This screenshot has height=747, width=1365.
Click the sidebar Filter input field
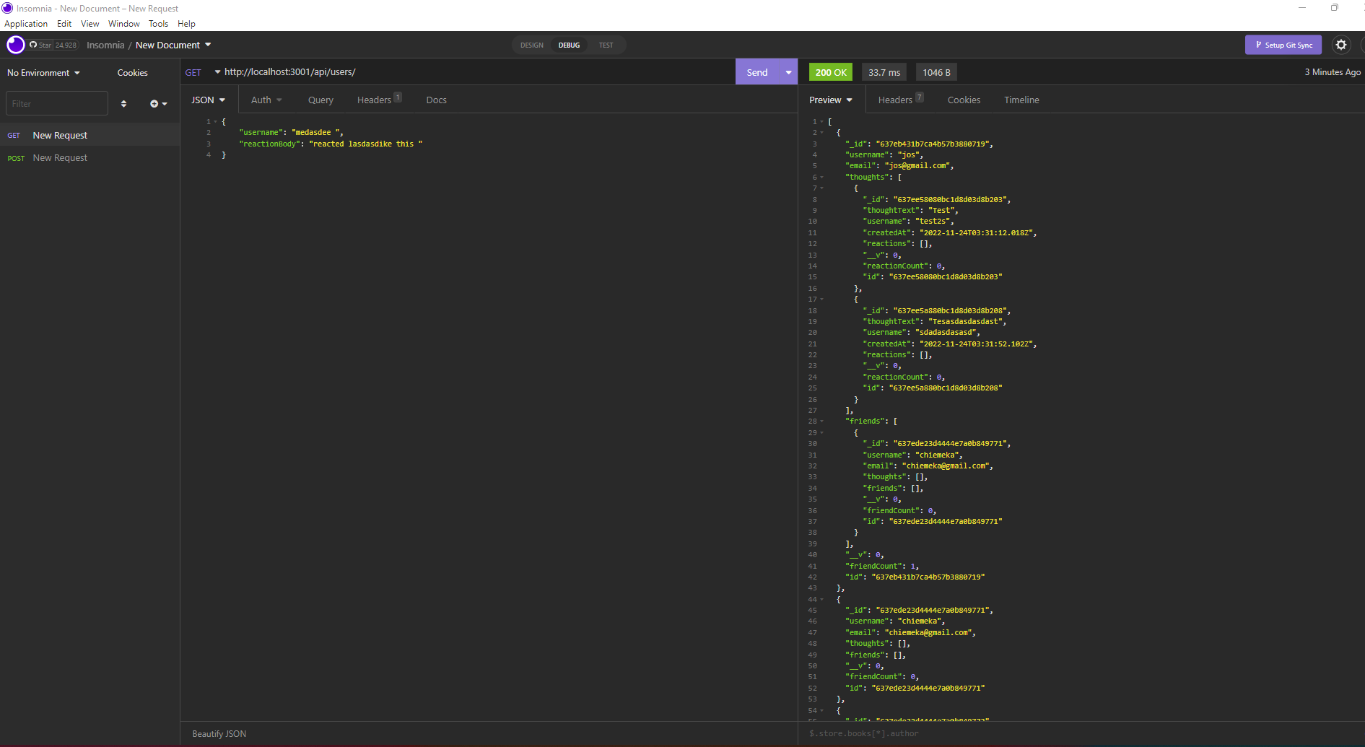[56, 103]
